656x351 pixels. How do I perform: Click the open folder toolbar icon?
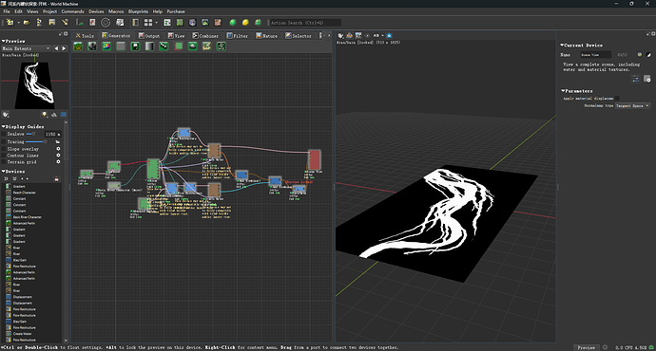[x=27, y=23]
